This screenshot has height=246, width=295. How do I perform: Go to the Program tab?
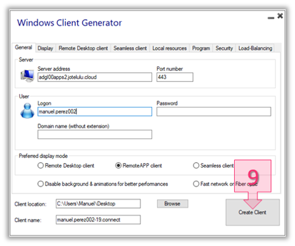tap(201, 48)
